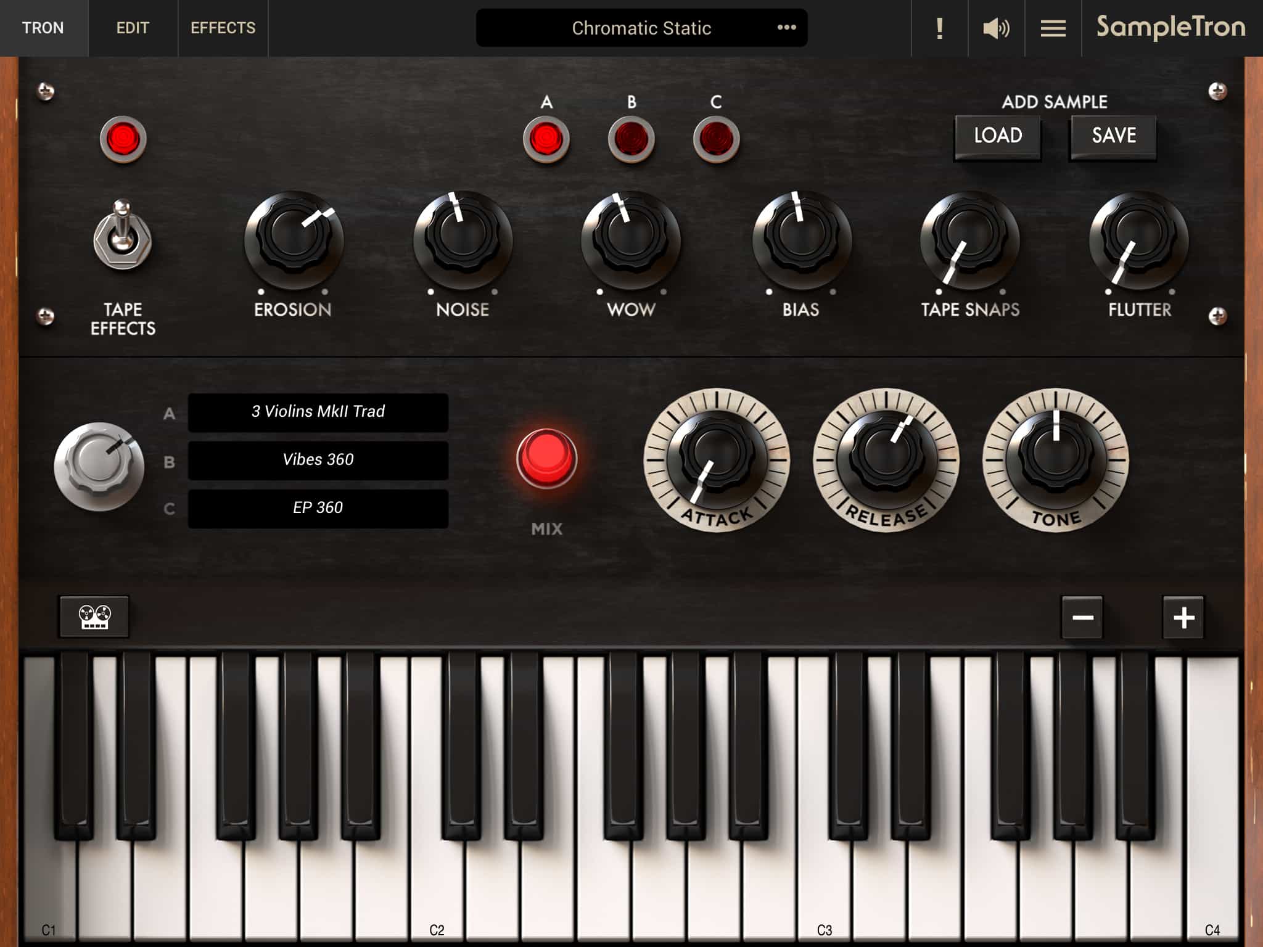
Task: Toggle the red Tape Effects indicator lamp
Action: 123,139
